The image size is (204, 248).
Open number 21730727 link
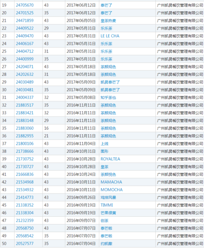tap(25, 167)
